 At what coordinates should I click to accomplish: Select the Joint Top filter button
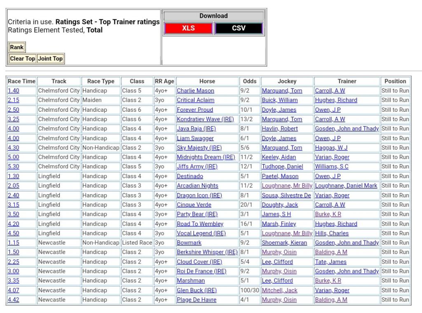tap(50, 59)
